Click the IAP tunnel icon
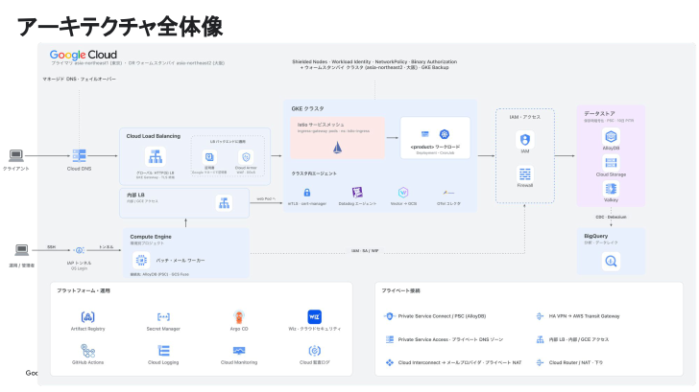The width and height of the screenshot is (699, 392). 80,250
